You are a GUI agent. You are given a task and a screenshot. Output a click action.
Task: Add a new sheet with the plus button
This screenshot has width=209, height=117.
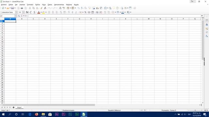(x=13, y=107)
